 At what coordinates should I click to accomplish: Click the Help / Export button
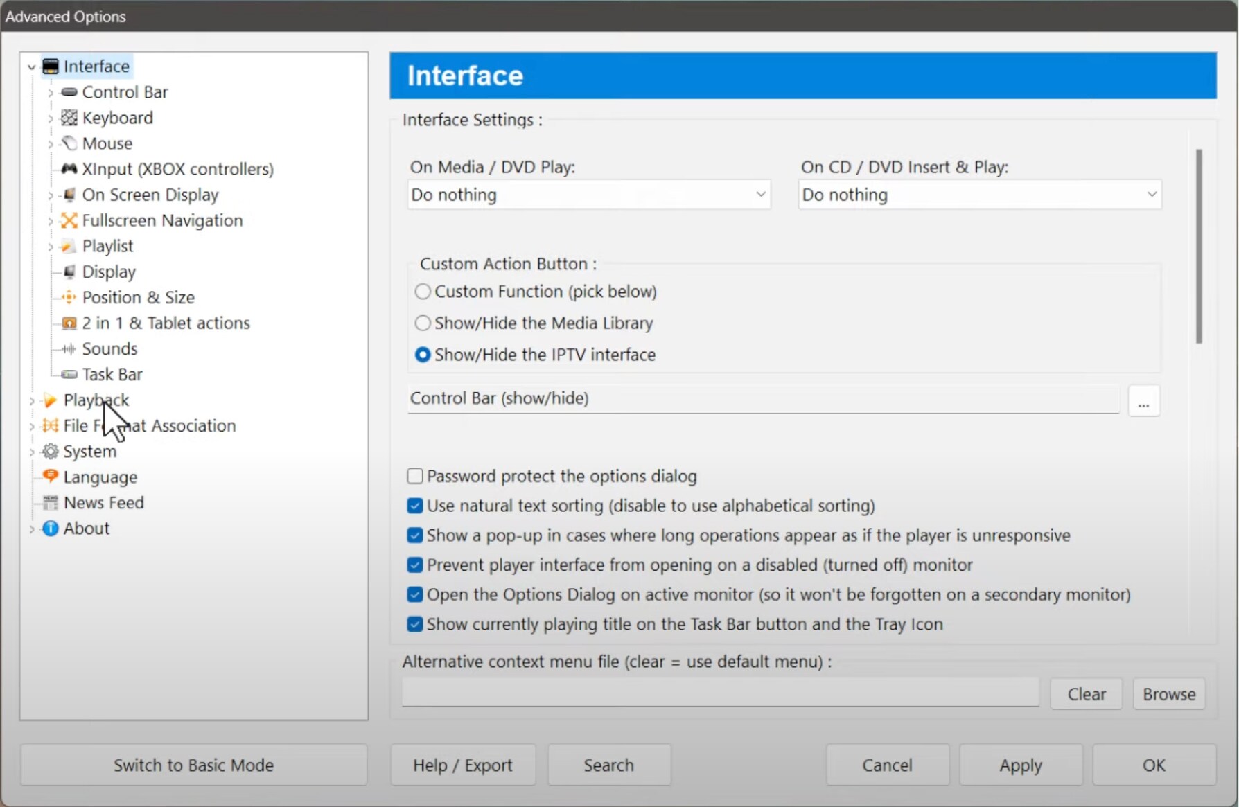click(x=463, y=765)
